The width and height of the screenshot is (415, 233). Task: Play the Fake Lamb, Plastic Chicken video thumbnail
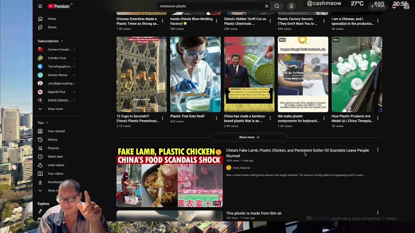(x=170, y=177)
